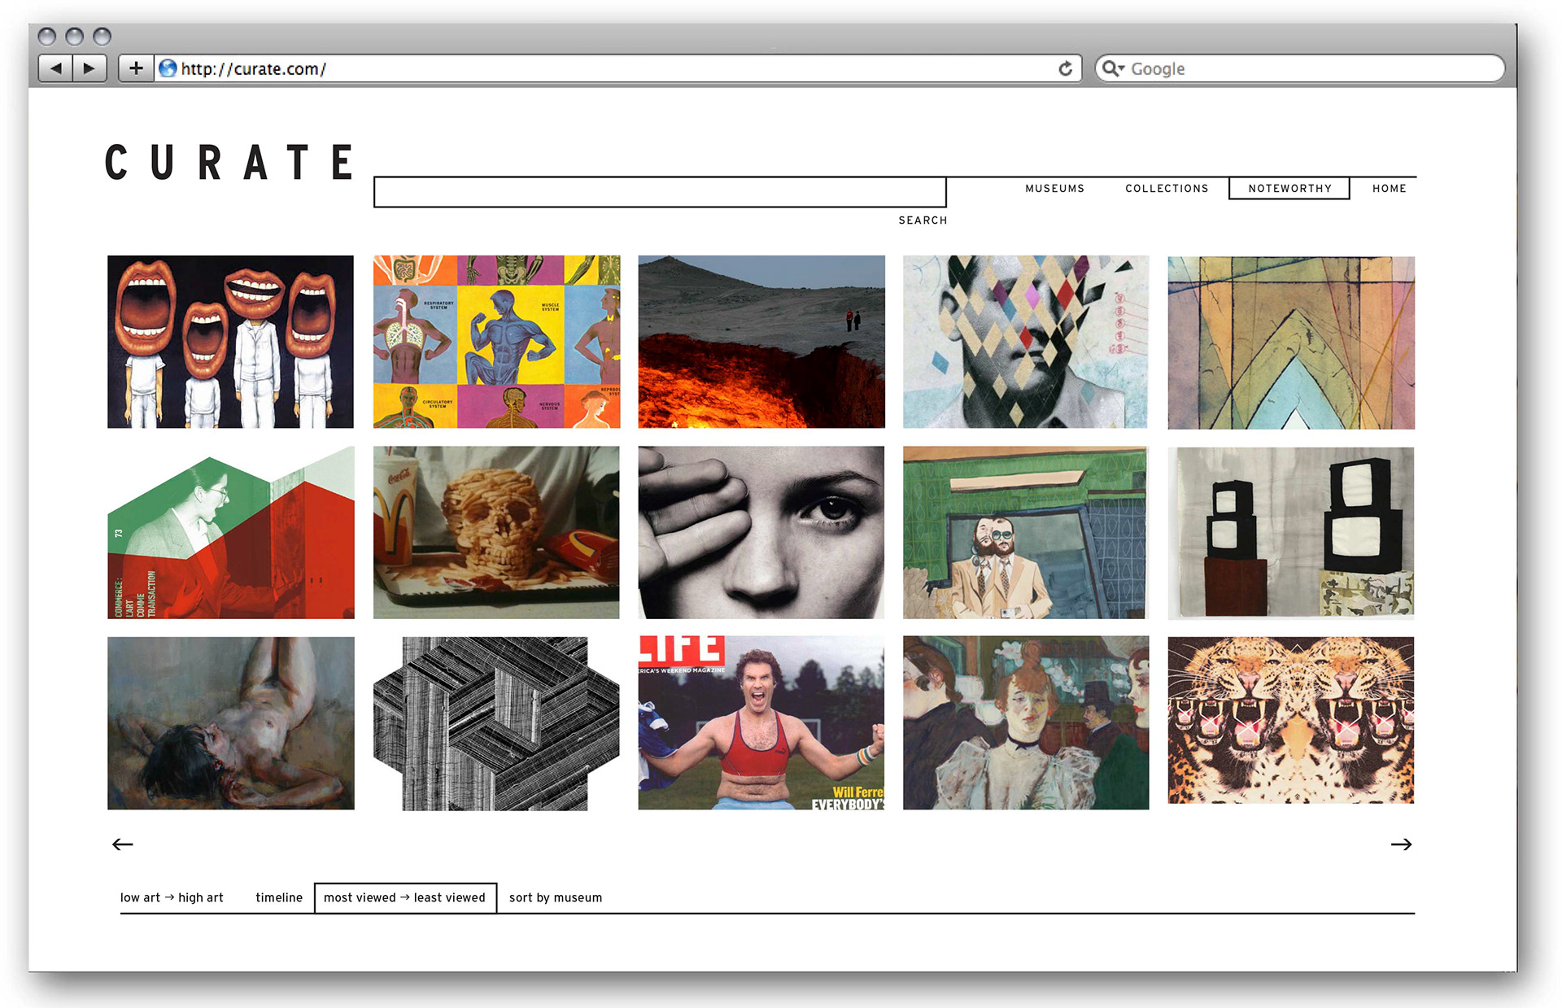
Task: Add bookmark with the plus button
Action: (136, 68)
